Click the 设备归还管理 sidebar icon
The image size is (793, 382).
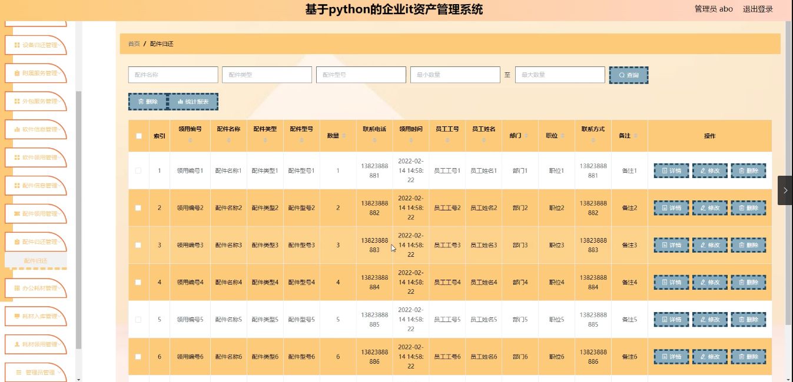click(17, 45)
